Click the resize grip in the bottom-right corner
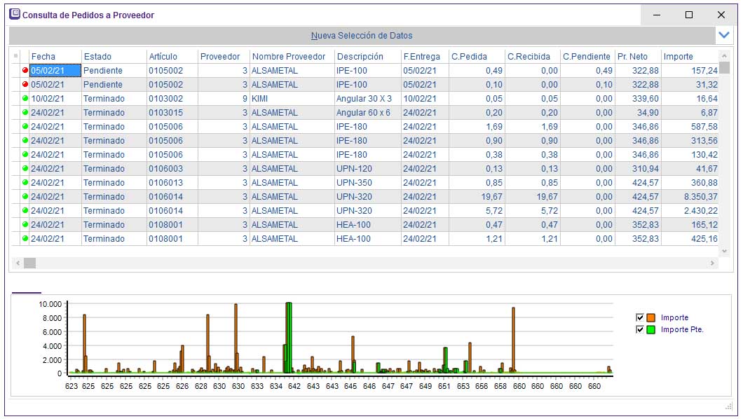Viewport: 743px width, 419px height. pos(728,406)
